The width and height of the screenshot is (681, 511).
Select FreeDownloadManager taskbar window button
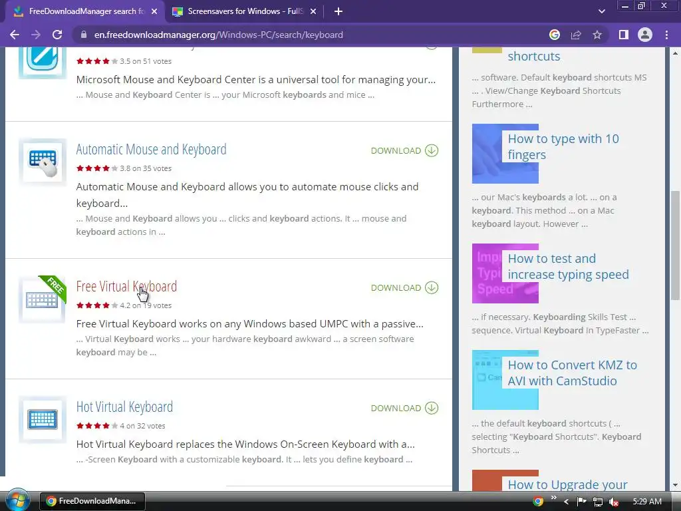click(x=92, y=501)
